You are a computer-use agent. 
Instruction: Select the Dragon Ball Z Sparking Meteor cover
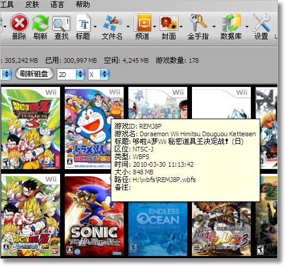(31, 216)
